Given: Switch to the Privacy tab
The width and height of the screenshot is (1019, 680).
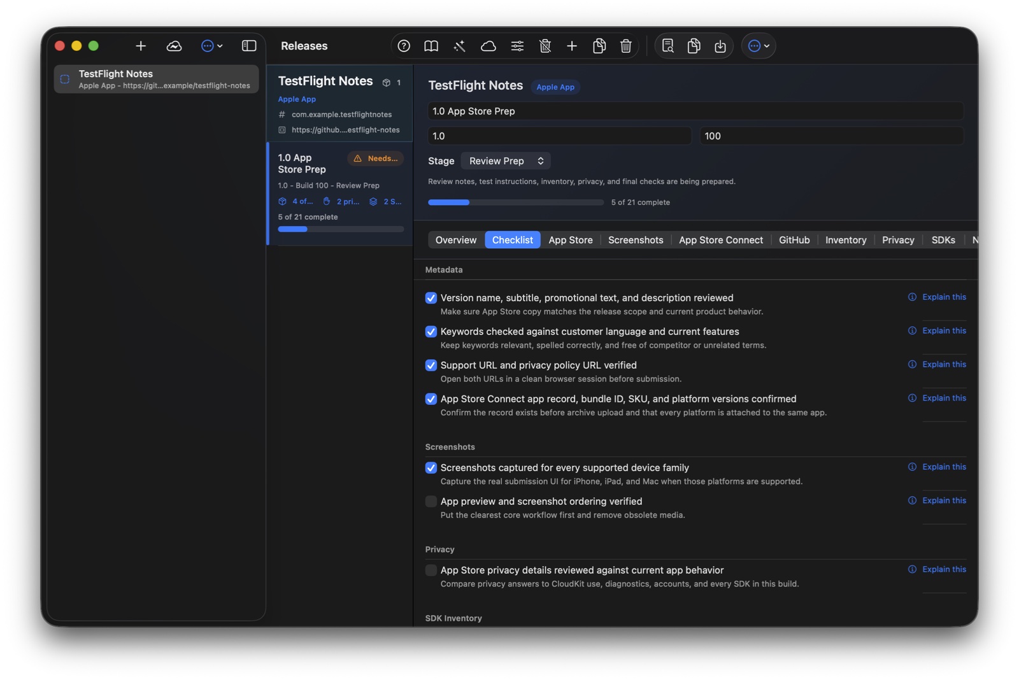Looking at the screenshot, I should click(x=898, y=240).
